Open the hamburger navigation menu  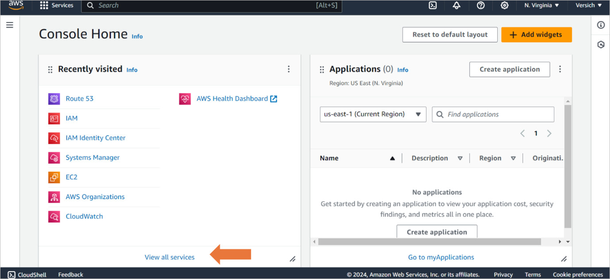pos(9,25)
